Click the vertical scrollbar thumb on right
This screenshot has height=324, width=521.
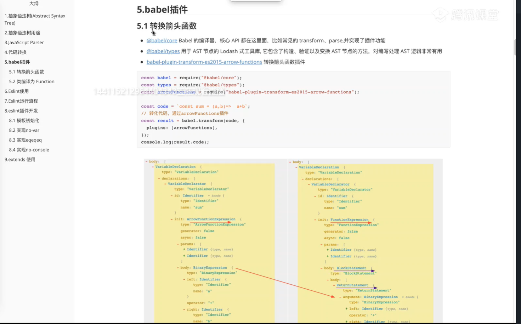click(x=515, y=48)
